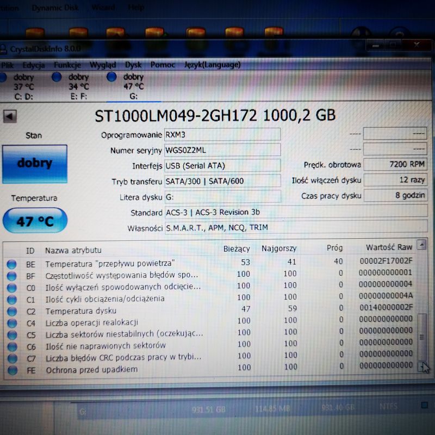Image resolution: width=435 pixels, height=435 pixels.
Task: Click status icon of C7 attribute row
Action: pyautogui.click(x=13, y=358)
